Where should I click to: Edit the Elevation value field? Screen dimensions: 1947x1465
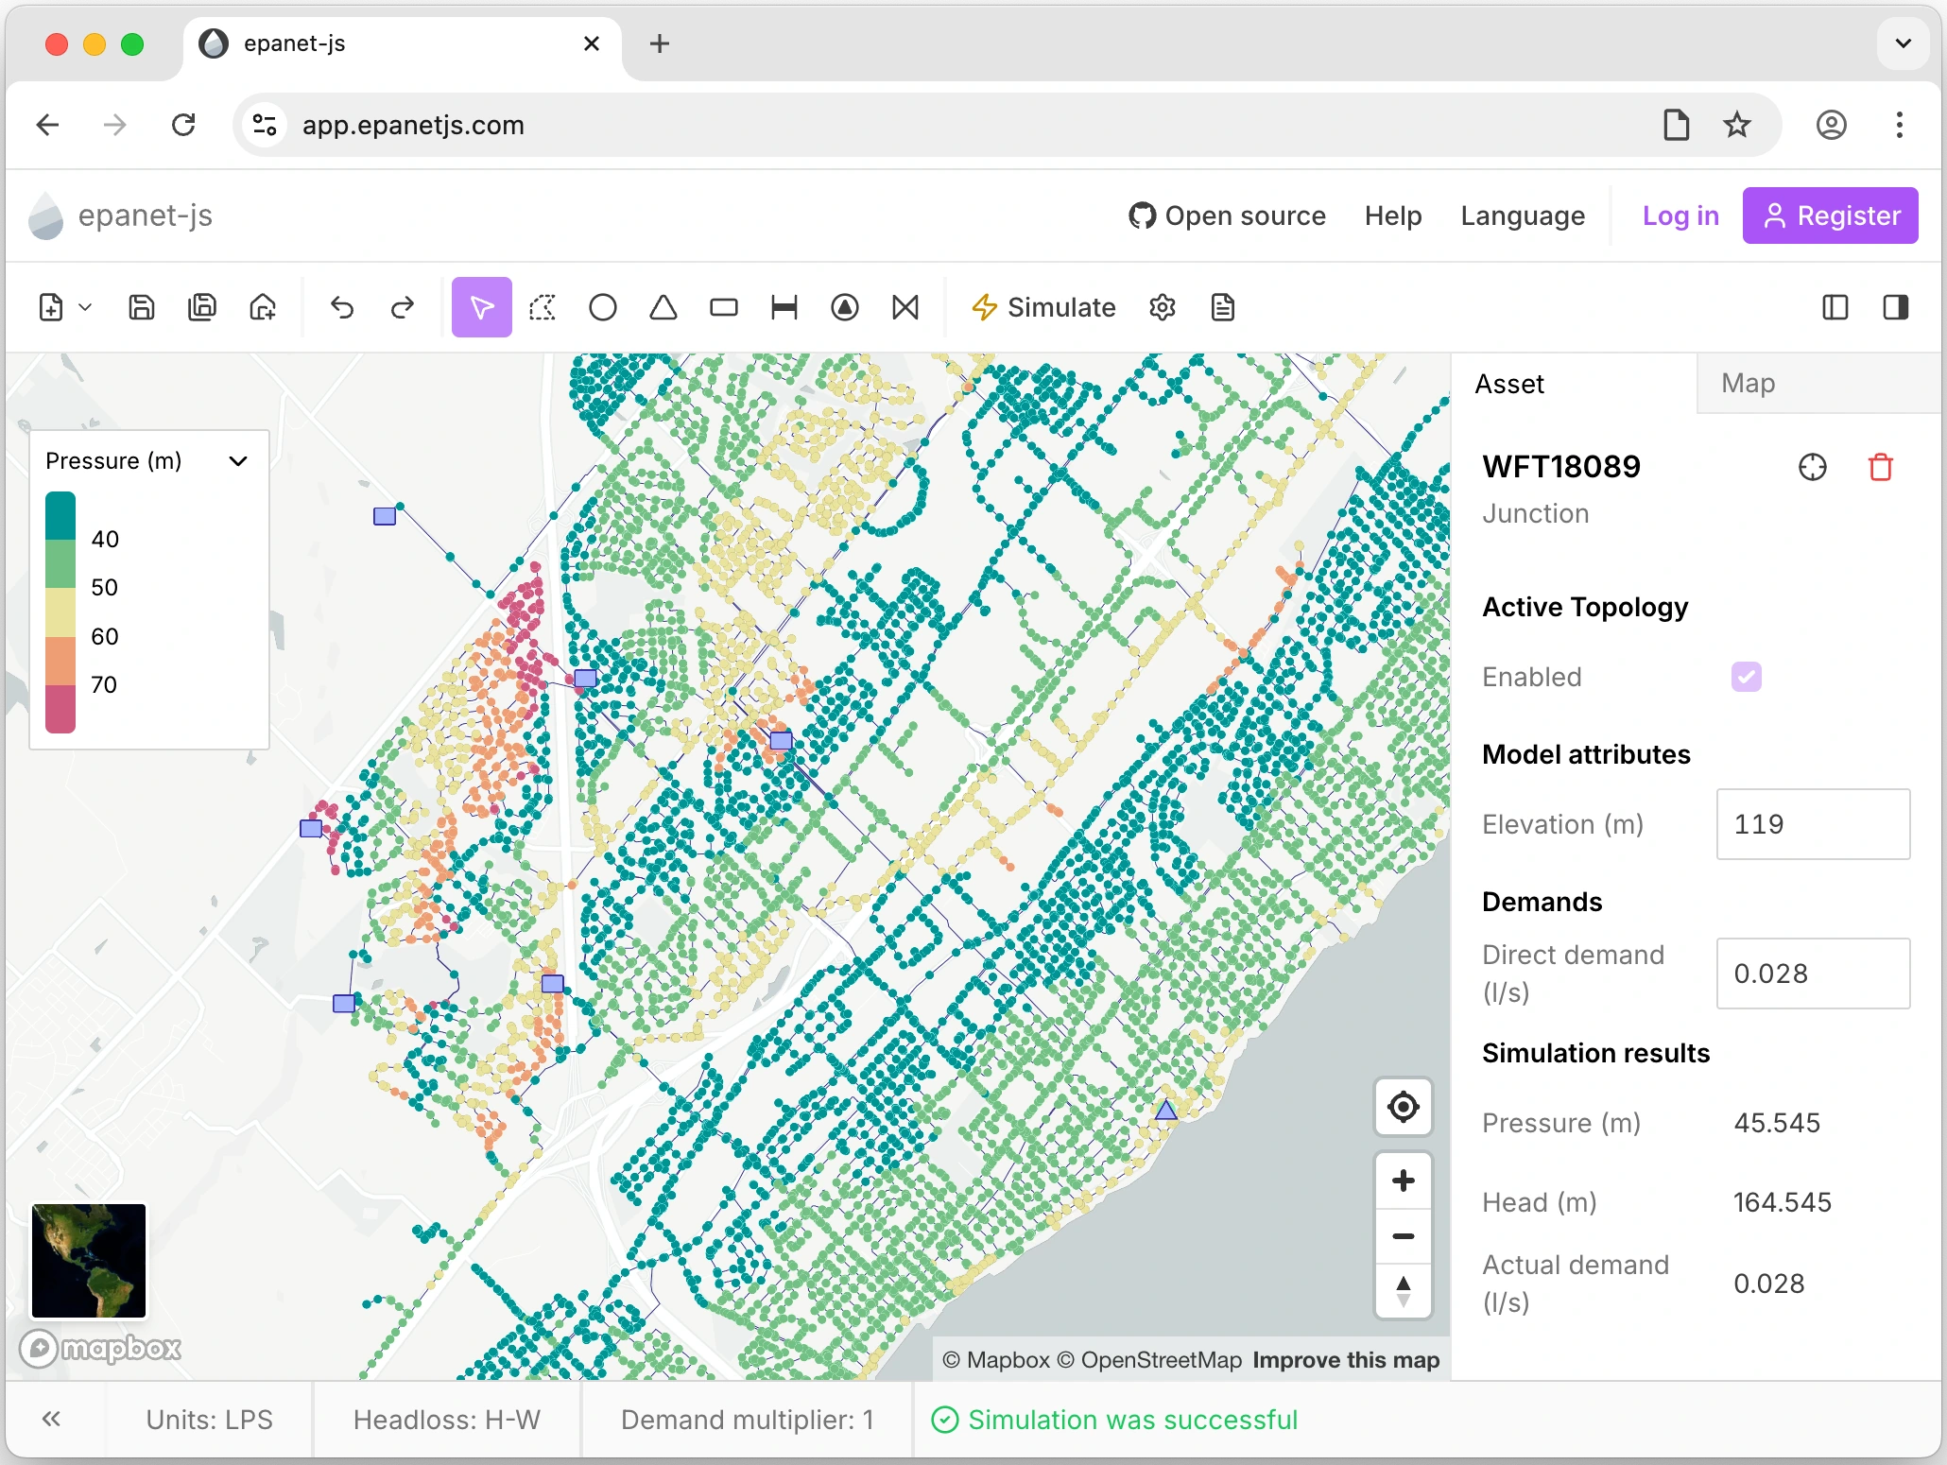pyautogui.click(x=1812, y=824)
